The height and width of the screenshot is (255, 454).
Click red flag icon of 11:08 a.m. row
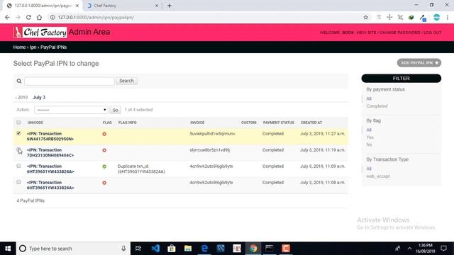click(104, 183)
